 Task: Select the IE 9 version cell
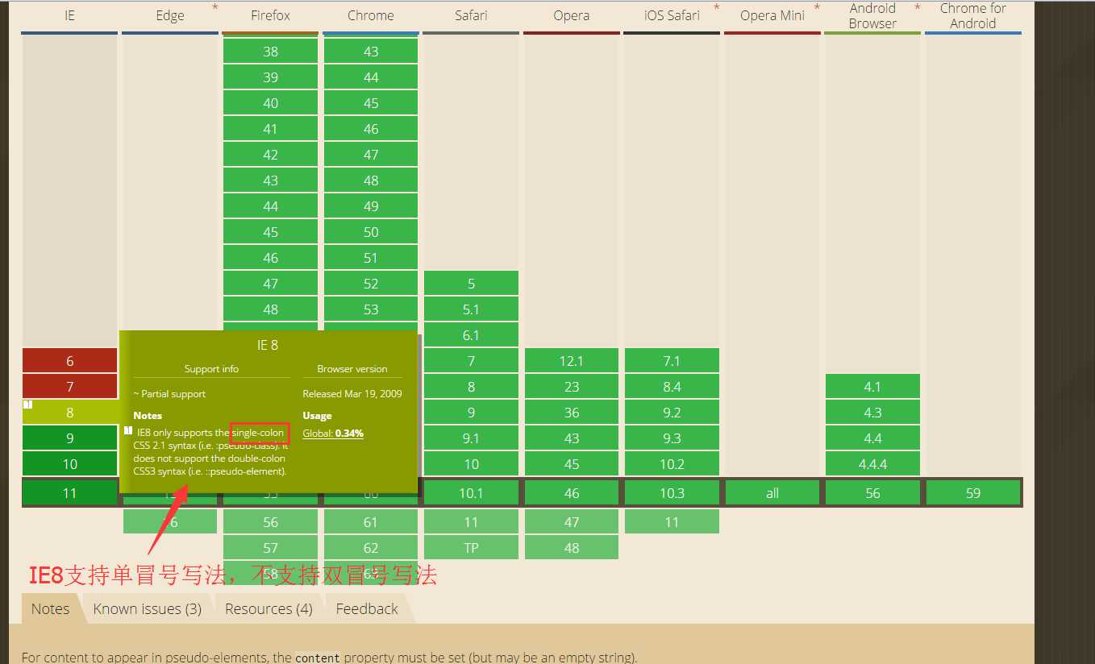[69, 438]
